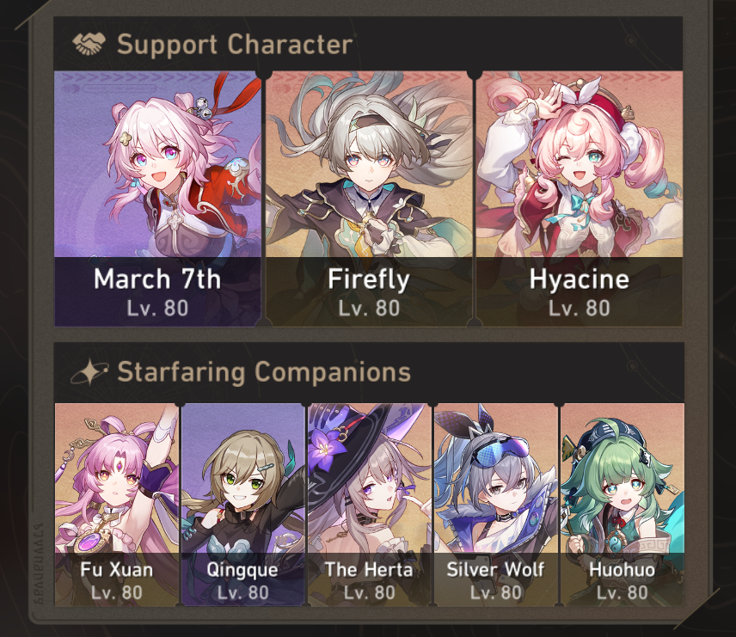Click the Hyacine name label
Screen dimensions: 736x637
(x=580, y=279)
